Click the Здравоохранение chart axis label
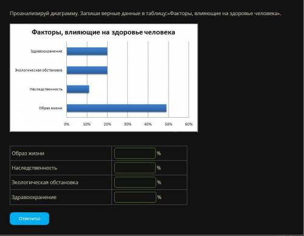Screen dimensions: 304x236 pyautogui.click(x=46, y=52)
